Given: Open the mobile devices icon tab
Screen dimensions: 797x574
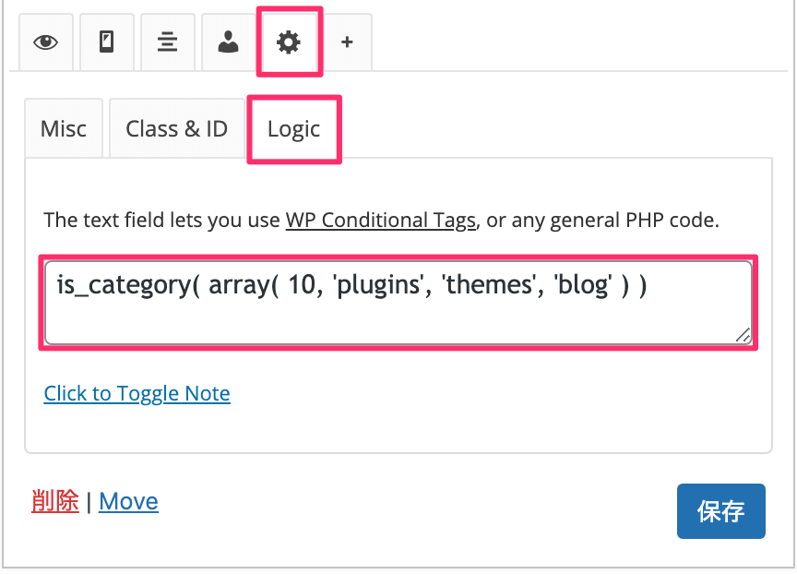Looking at the screenshot, I should 107,42.
